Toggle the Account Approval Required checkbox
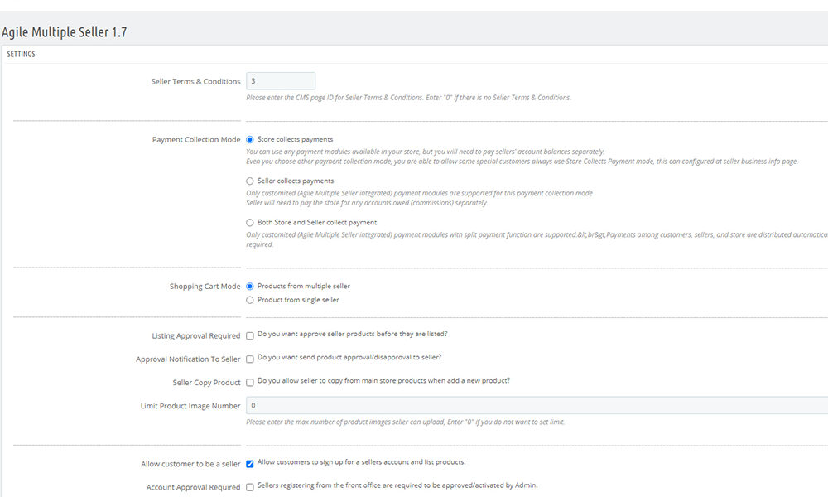 click(x=250, y=487)
